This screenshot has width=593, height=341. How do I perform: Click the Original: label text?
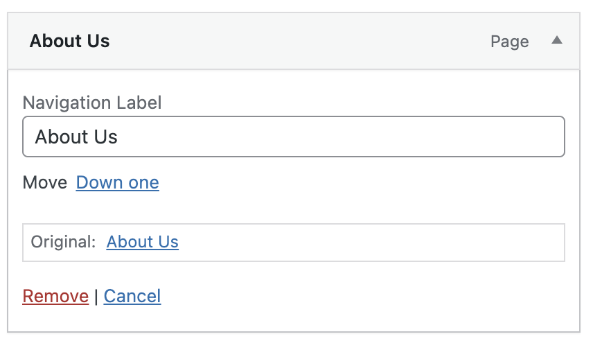(x=63, y=242)
